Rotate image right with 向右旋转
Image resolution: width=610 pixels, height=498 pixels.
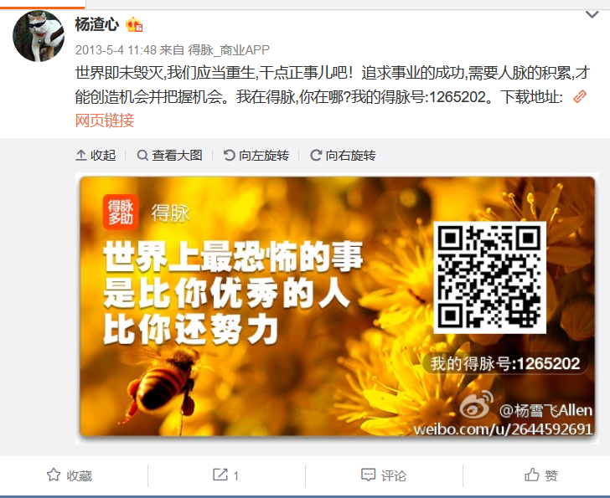343,156
